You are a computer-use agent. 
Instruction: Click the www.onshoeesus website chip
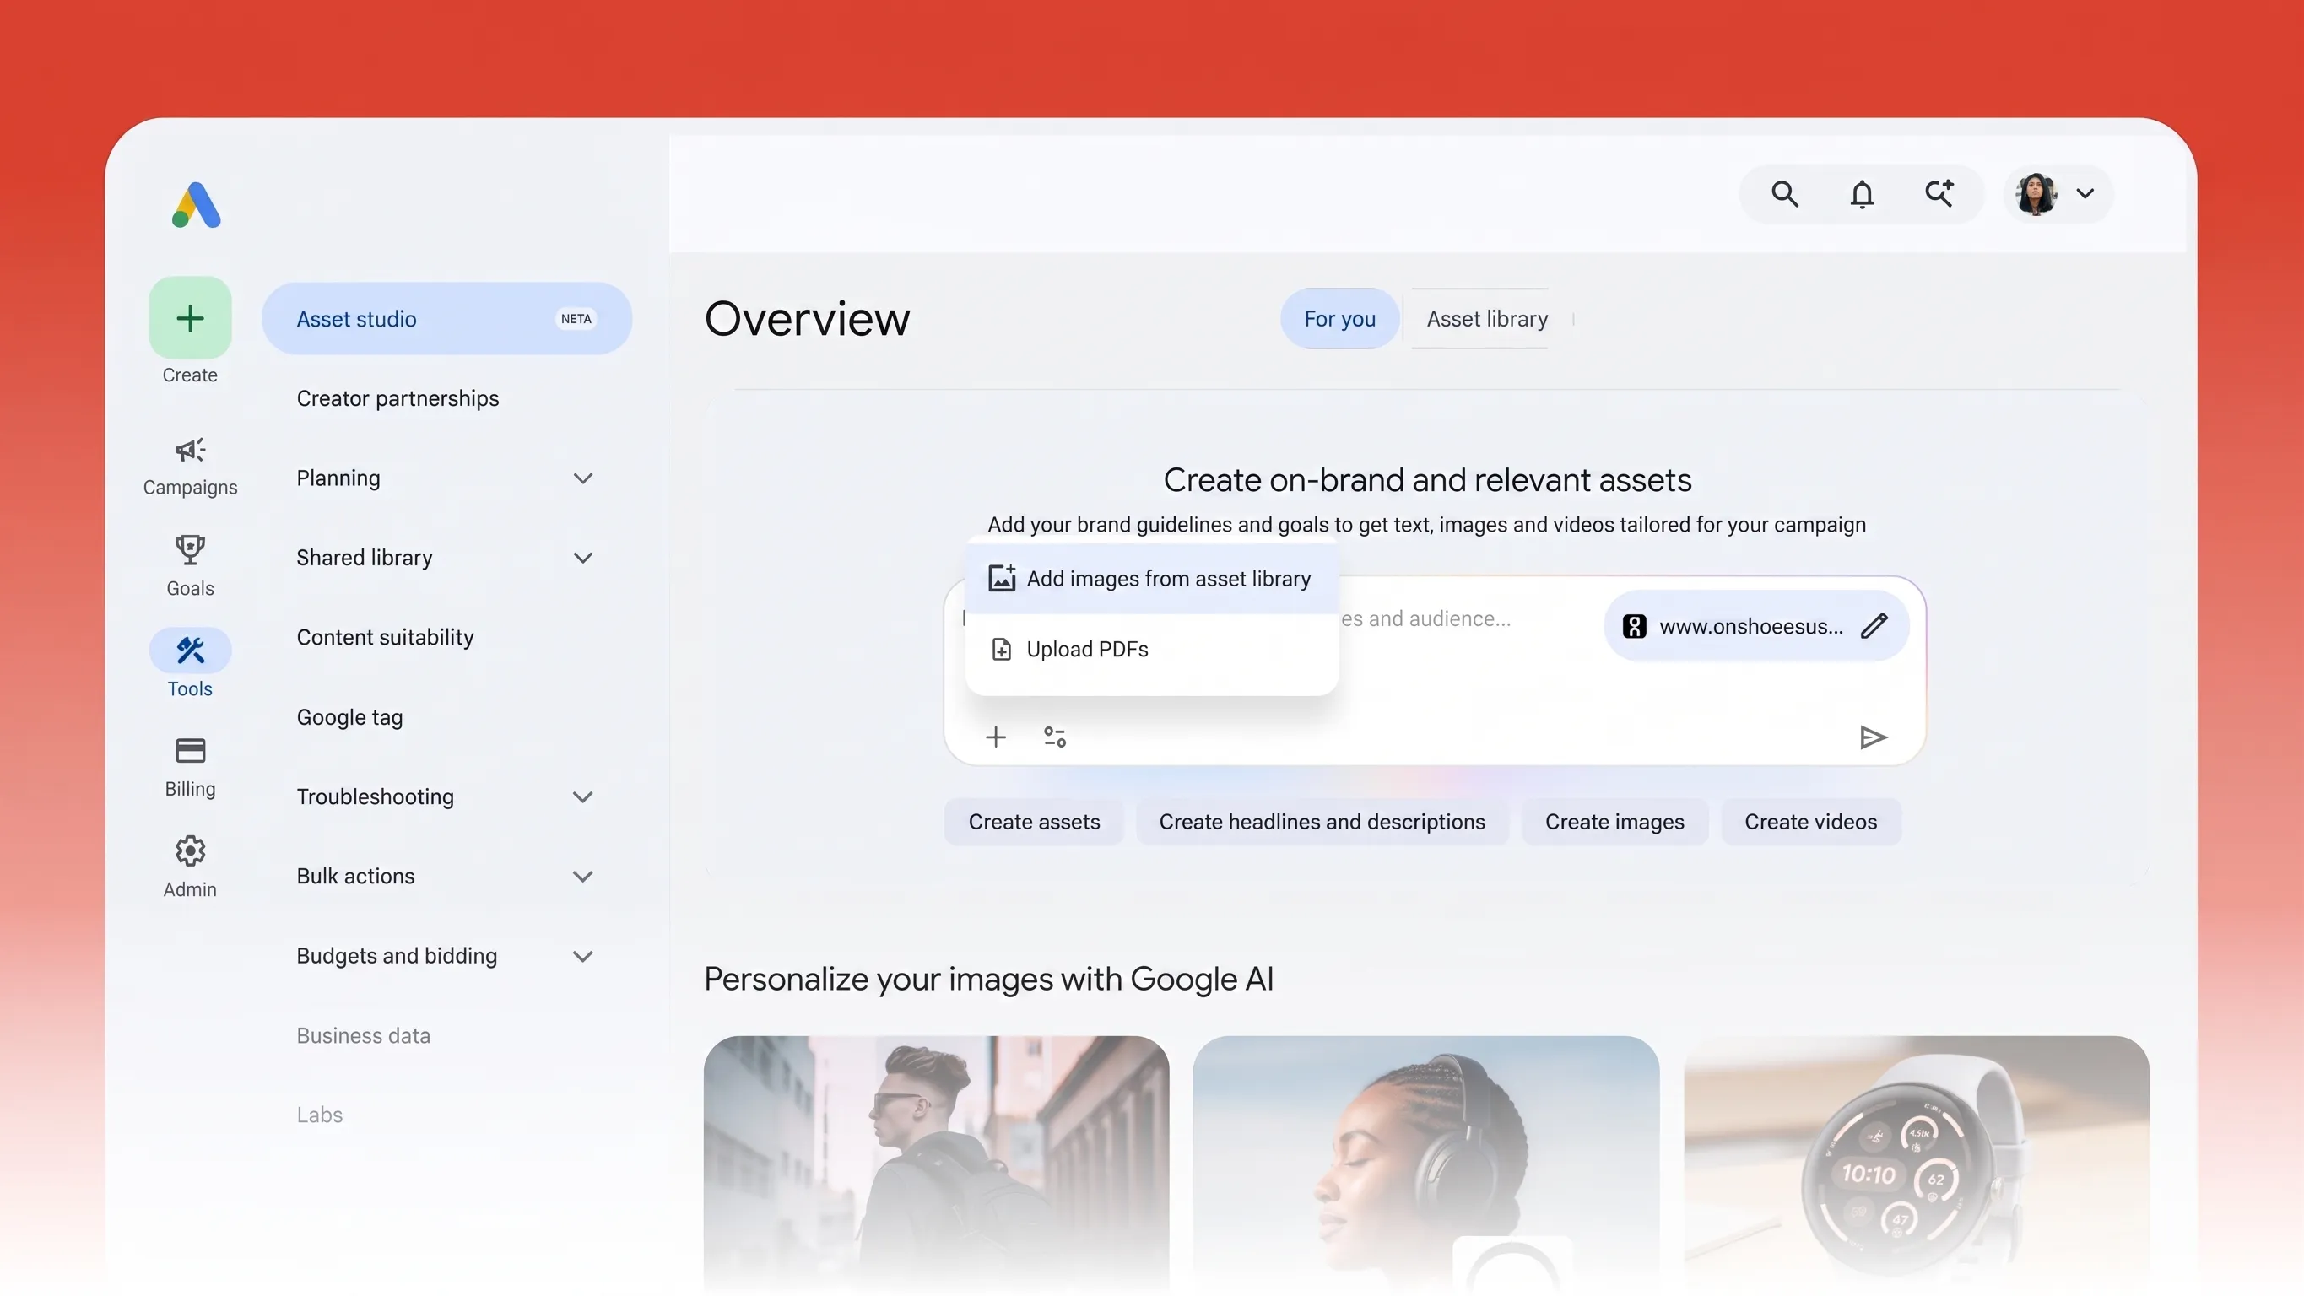(x=1756, y=626)
